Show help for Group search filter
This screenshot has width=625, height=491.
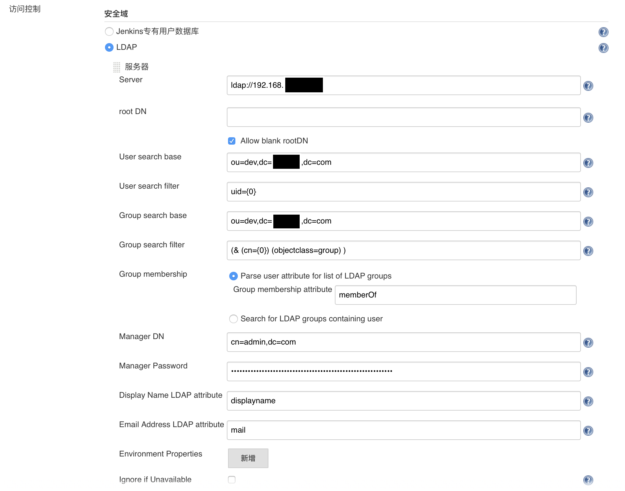pos(588,251)
